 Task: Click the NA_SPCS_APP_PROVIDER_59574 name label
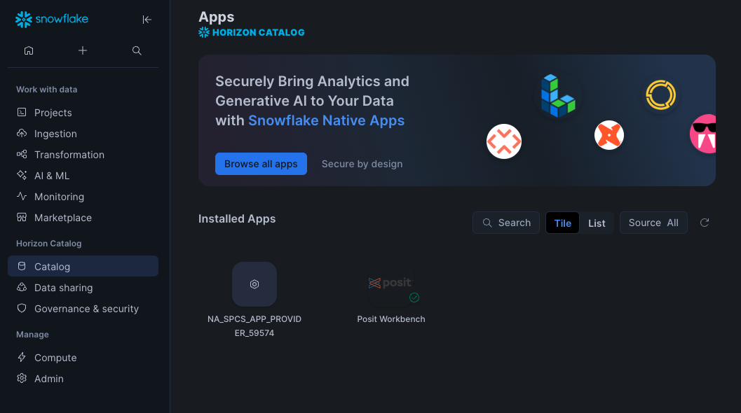pyautogui.click(x=254, y=325)
